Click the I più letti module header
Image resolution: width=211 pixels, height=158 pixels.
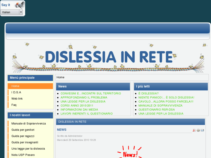tap(171, 86)
